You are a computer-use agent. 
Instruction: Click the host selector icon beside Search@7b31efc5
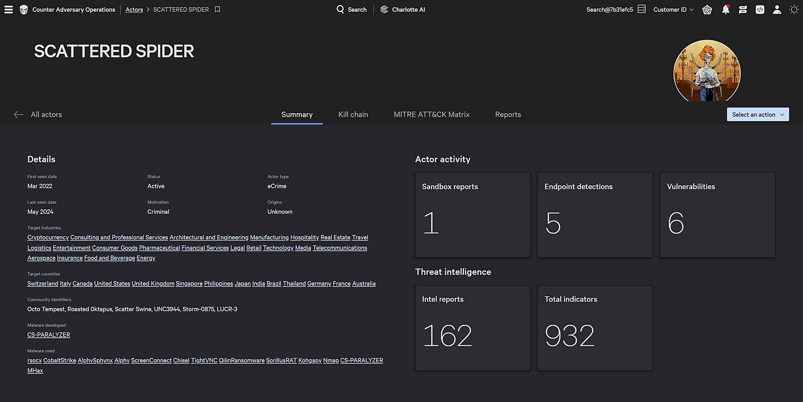click(641, 9)
